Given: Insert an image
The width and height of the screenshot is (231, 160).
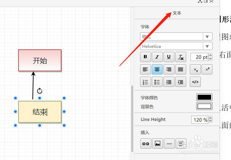Looking at the screenshot, I should tap(157, 144).
